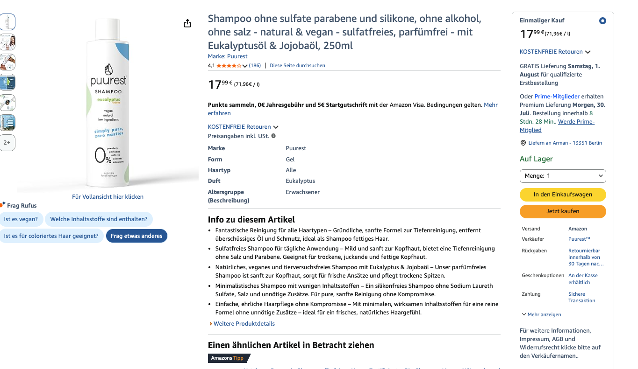Expand the rating breakdown chevron beside the stars

point(245,66)
